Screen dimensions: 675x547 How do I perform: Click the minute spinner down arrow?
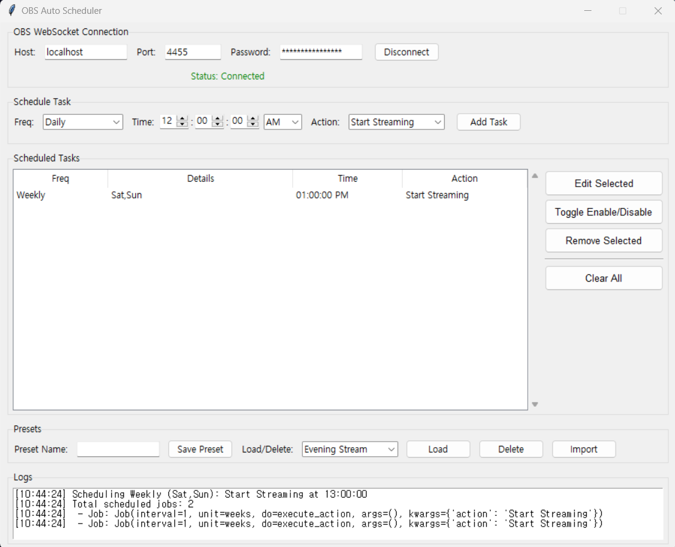(216, 125)
